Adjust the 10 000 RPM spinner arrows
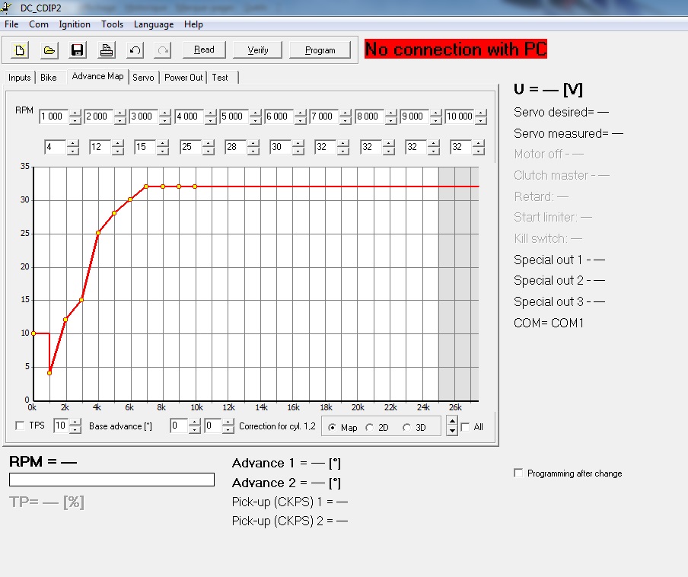Image resolution: width=688 pixels, height=577 pixels. [x=479, y=117]
